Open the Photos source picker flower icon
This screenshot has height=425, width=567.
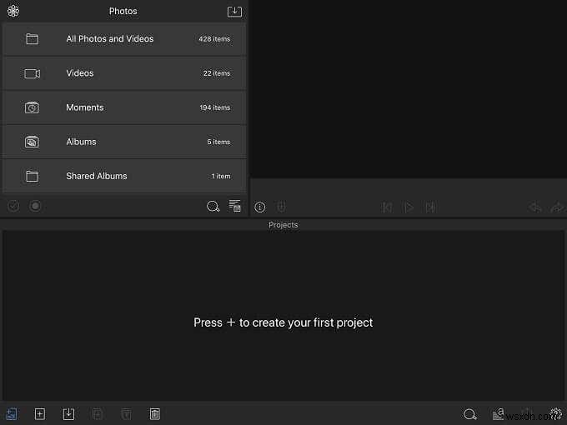[13, 11]
